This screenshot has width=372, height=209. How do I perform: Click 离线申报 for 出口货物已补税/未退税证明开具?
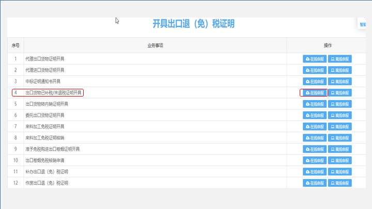pyautogui.click(x=340, y=93)
